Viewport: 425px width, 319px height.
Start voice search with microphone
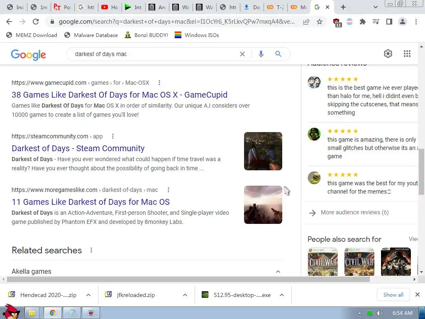coord(261,54)
